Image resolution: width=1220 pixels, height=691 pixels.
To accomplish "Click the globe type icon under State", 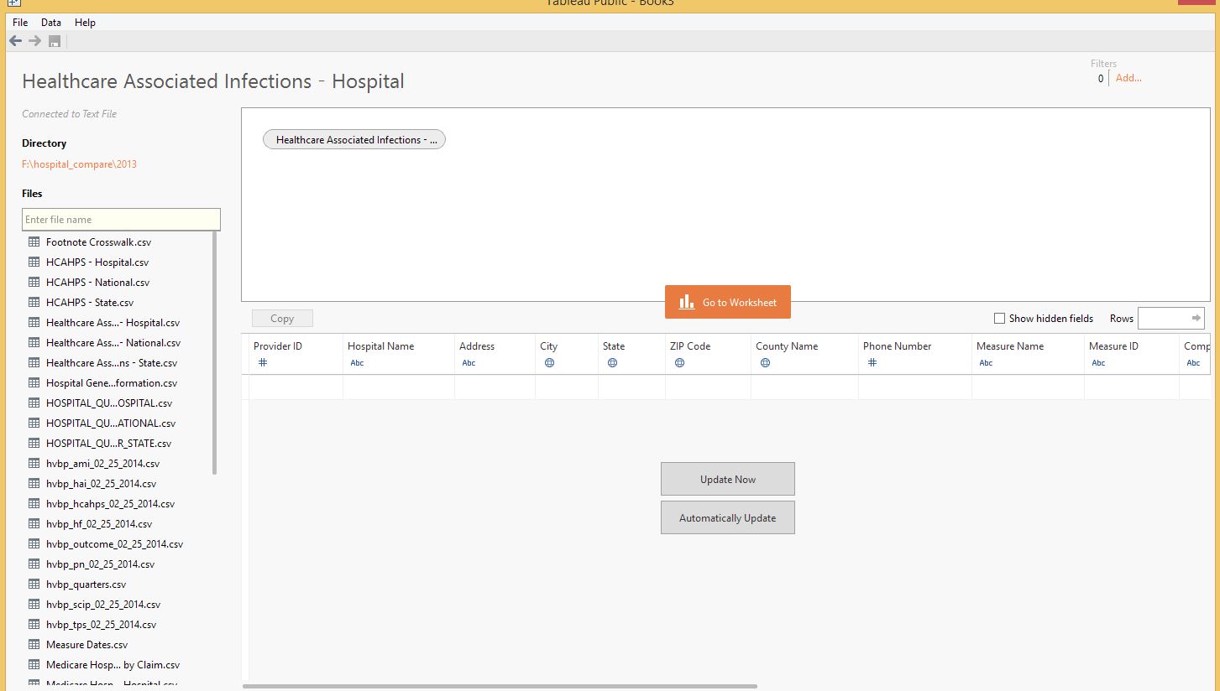I will [x=612, y=363].
